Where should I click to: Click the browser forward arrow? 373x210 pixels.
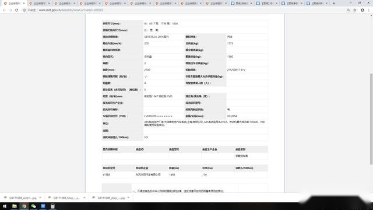[10, 10]
